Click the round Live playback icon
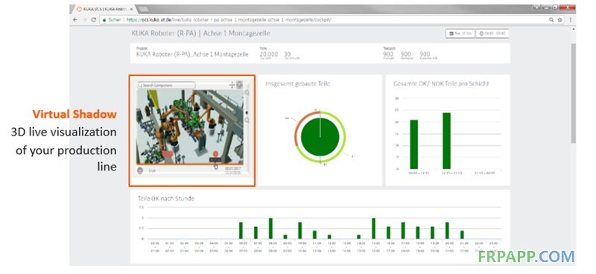The image size is (596, 274). [140, 171]
